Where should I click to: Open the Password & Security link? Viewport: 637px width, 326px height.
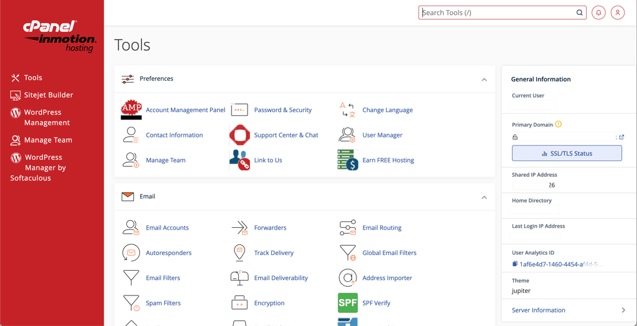coord(283,109)
